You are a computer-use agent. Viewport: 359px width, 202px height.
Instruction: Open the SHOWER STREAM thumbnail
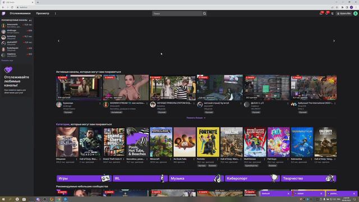tap(126, 88)
